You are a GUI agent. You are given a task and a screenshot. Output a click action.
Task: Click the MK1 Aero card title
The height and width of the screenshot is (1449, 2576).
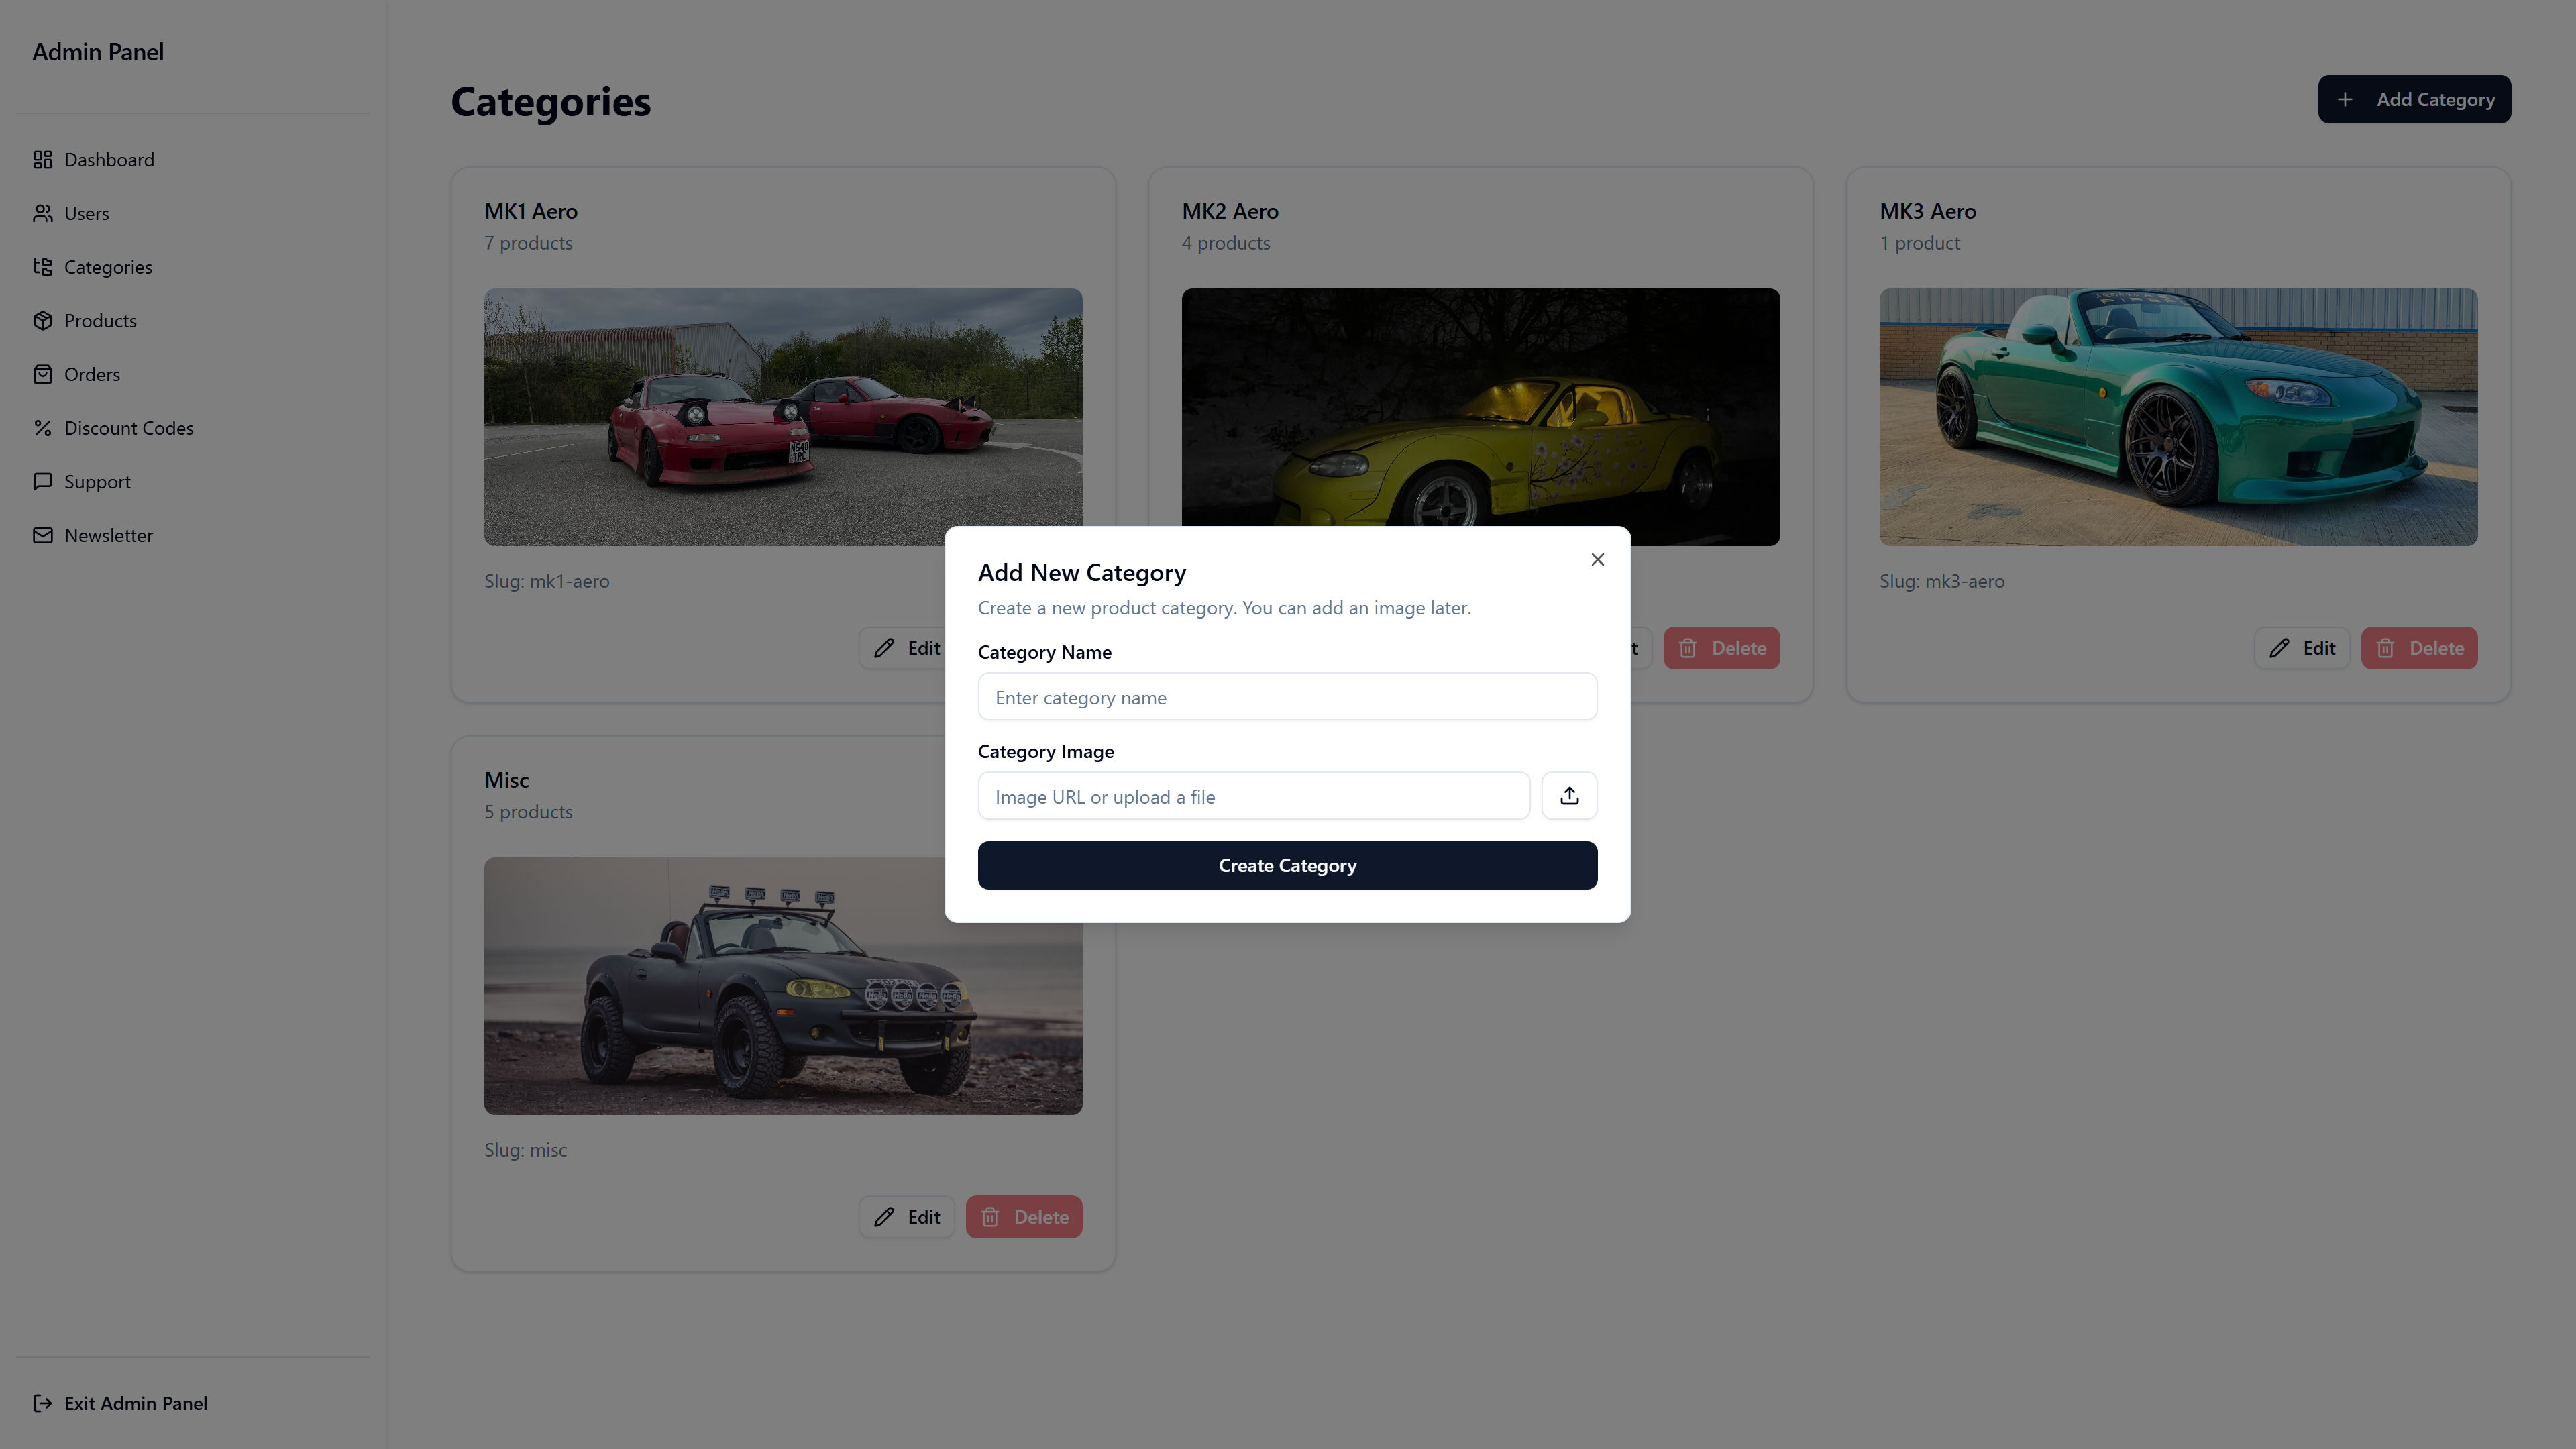tap(531, 211)
